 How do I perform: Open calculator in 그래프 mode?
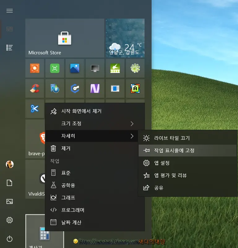[95, 197]
